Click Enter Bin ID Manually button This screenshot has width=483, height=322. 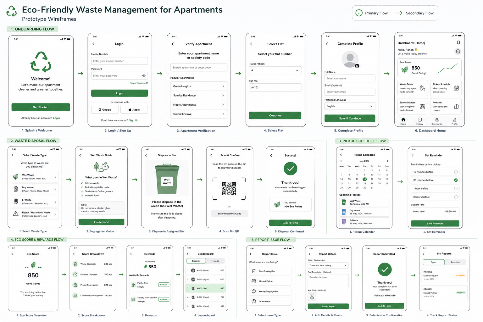229,214
